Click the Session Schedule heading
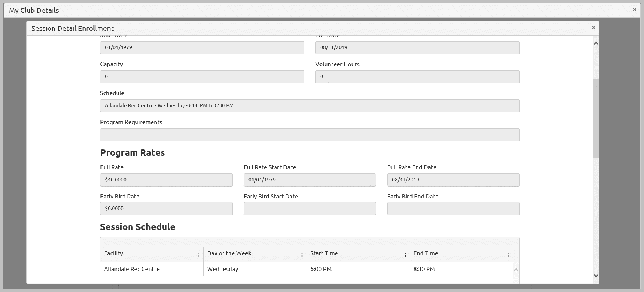Screen dimensions: 644x292 138,227
